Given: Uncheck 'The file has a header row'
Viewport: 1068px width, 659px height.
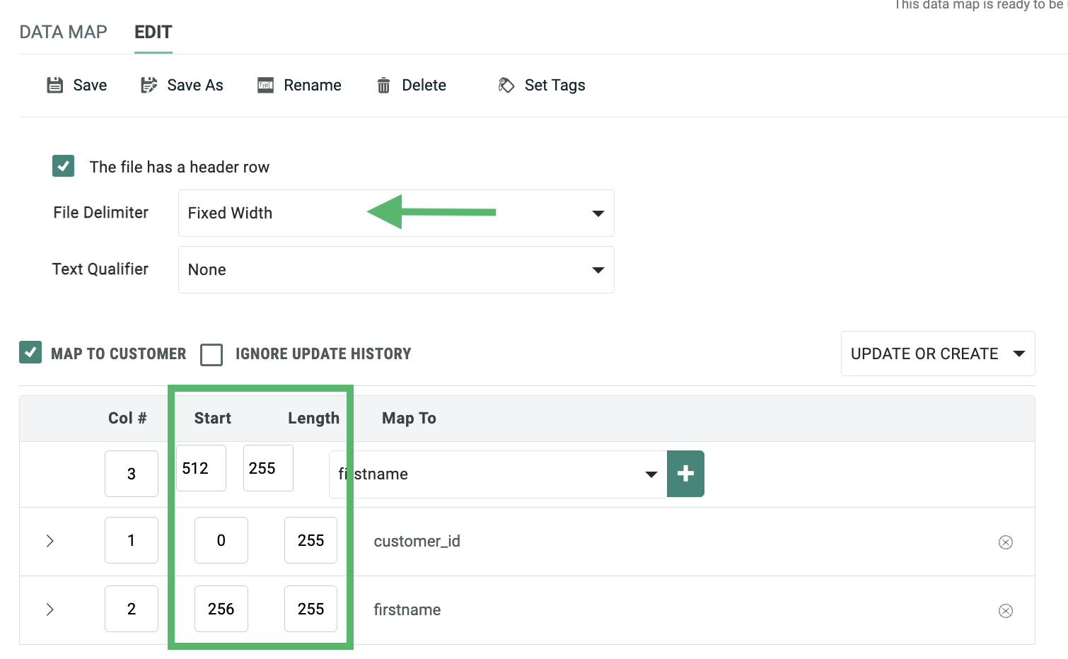Looking at the screenshot, I should click(64, 166).
